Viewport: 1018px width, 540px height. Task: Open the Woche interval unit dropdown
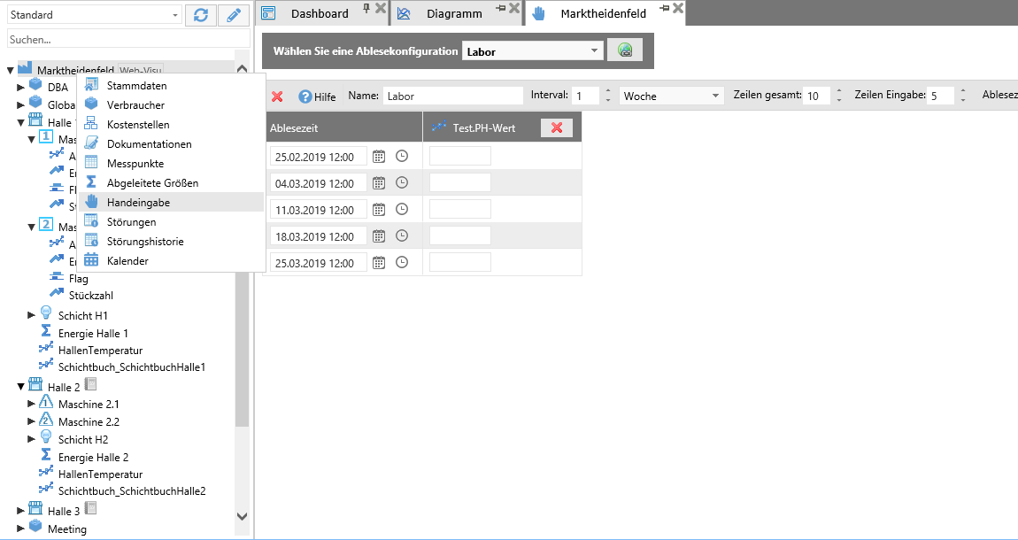(x=716, y=96)
